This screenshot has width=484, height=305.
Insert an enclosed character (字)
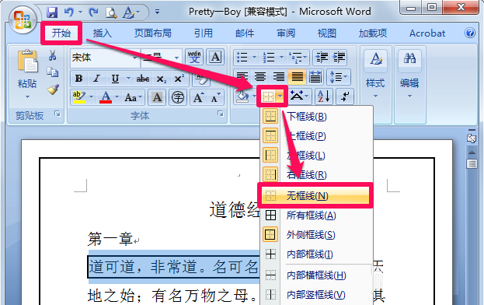[x=177, y=98]
